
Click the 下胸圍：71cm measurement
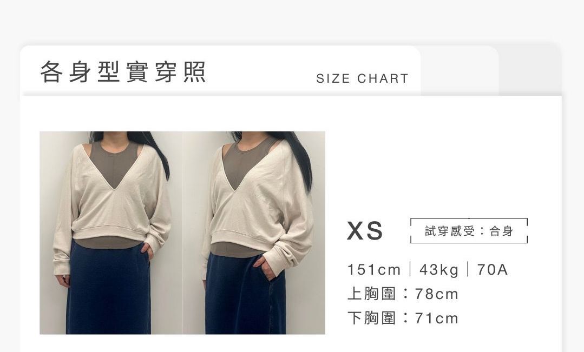(x=403, y=318)
